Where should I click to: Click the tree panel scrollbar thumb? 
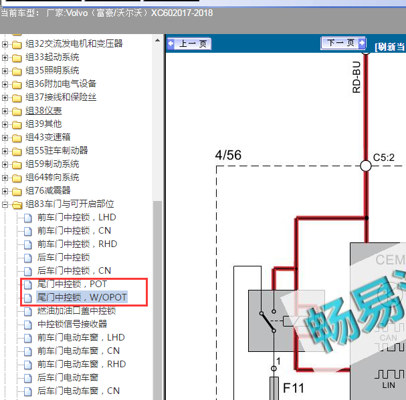pos(157,300)
